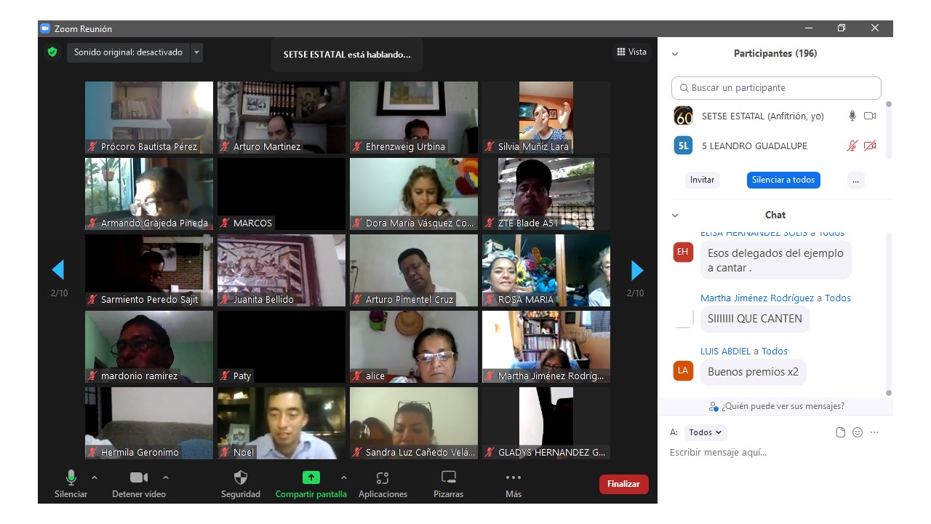Focus the Buscar un participante field
This screenshot has height=524, width=931.
pyautogui.click(x=776, y=87)
